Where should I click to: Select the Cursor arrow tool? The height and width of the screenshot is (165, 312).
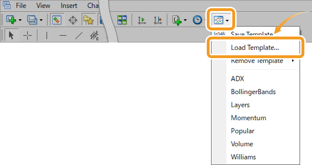(12, 35)
